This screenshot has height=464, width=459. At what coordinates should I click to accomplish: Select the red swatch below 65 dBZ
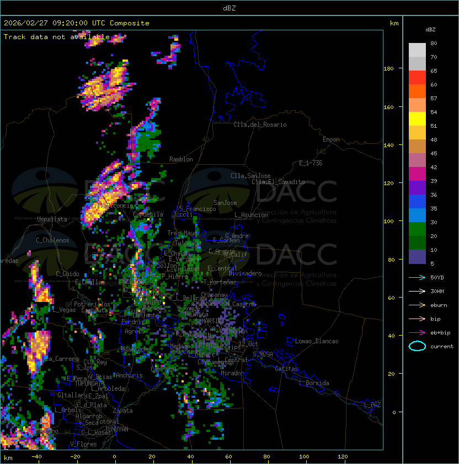click(x=417, y=78)
